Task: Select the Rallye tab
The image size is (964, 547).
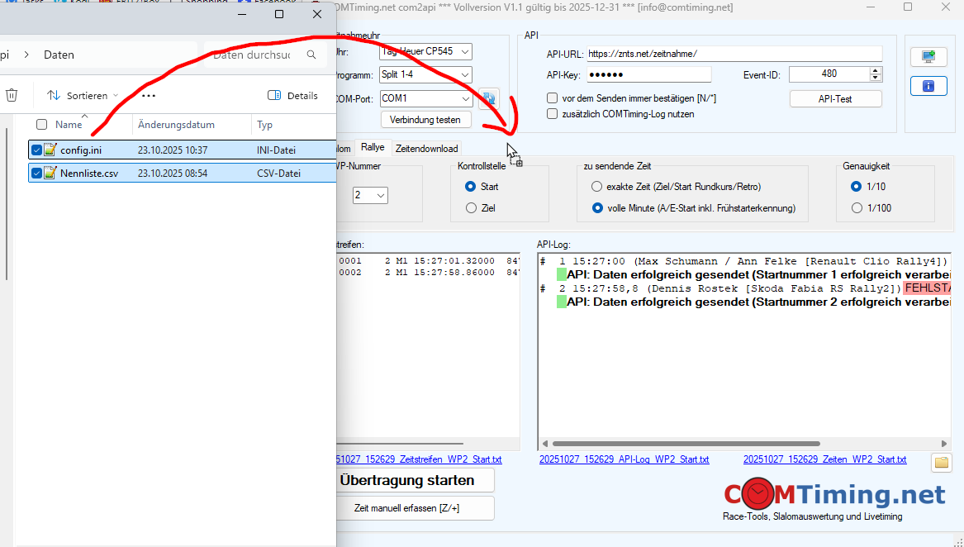Action: pos(373,148)
